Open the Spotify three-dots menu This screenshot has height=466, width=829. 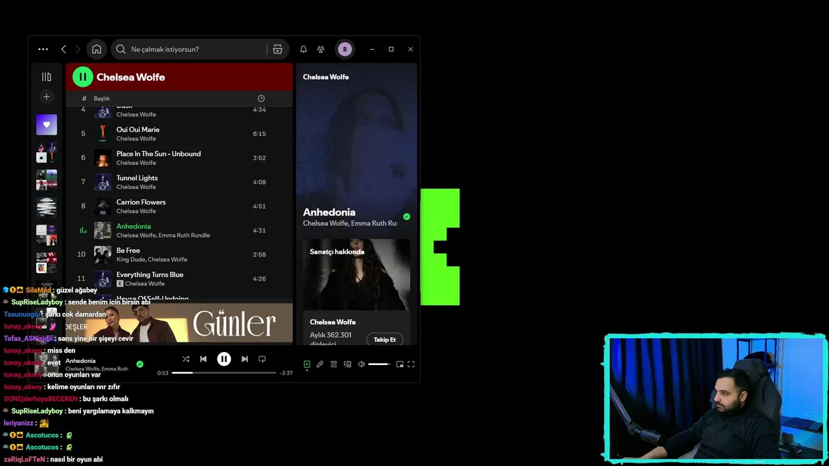click(x=43, y=49)
